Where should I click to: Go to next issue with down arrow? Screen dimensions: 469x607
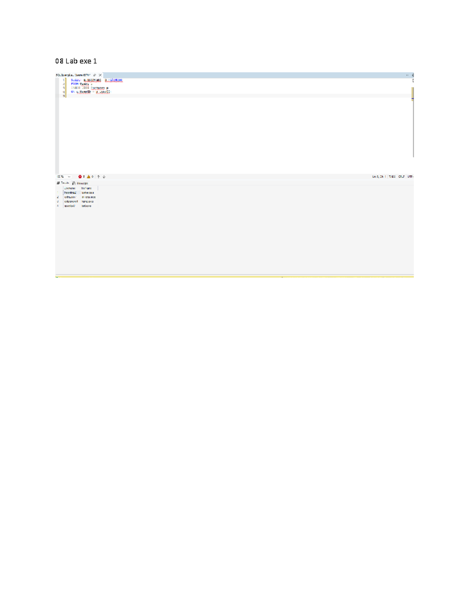(104, 177)
